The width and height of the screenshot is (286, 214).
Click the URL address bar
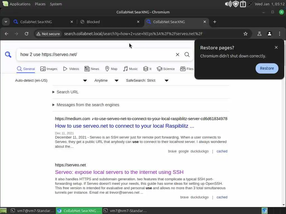tap(133, 34)
